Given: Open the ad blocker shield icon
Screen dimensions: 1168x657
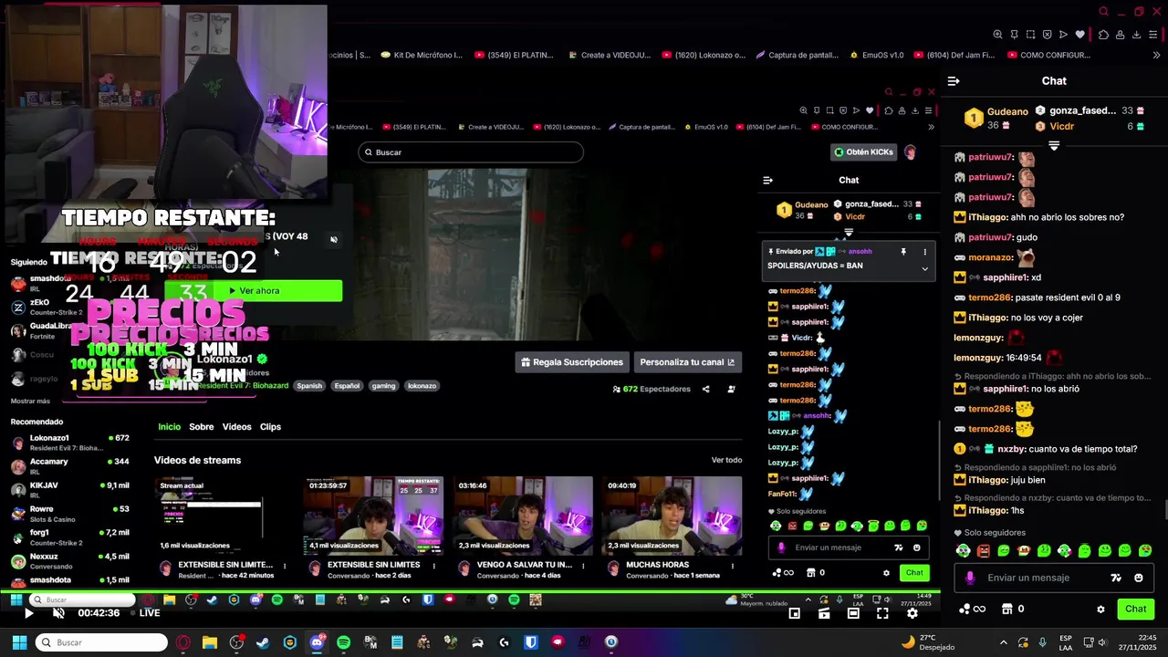Looking at the screenshot, I should coord(1047,35).
